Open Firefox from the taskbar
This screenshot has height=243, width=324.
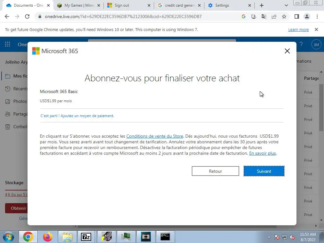(x=48, y=237)
